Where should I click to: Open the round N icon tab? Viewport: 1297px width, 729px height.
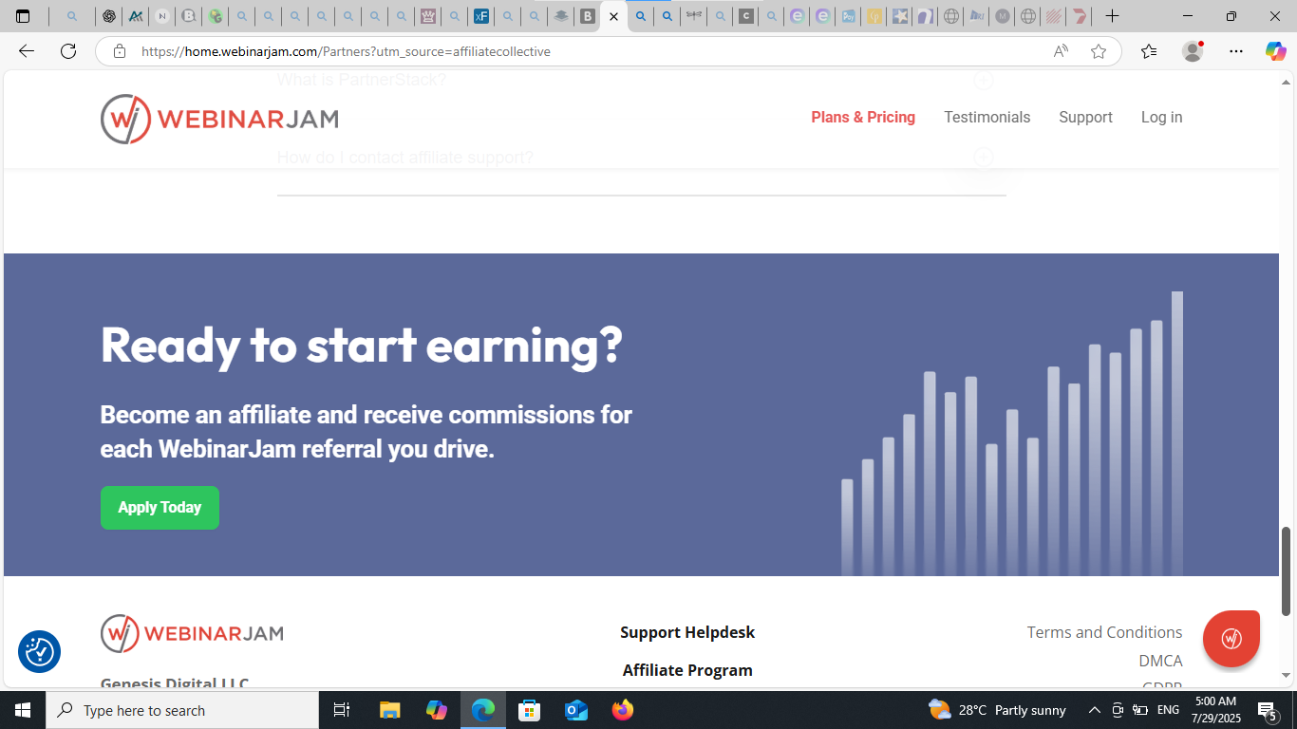click(x=162, y=16)
